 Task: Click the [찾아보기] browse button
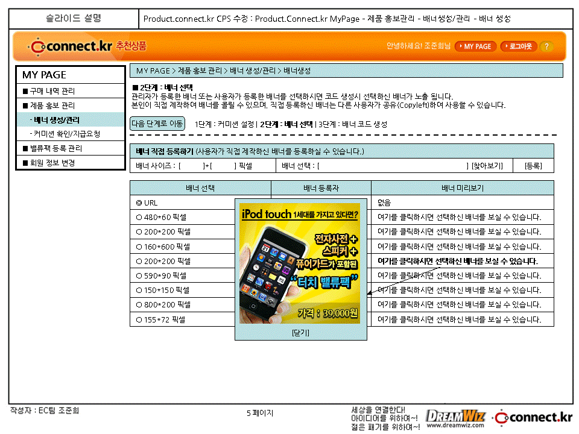coord(487,166)
